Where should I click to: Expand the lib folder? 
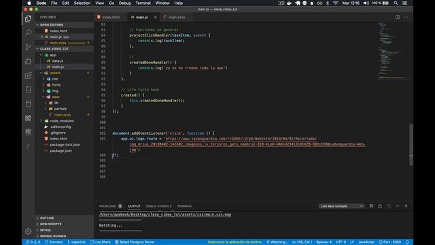56,103
